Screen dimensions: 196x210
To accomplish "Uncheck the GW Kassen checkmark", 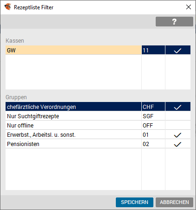I will tap(177, 50).
